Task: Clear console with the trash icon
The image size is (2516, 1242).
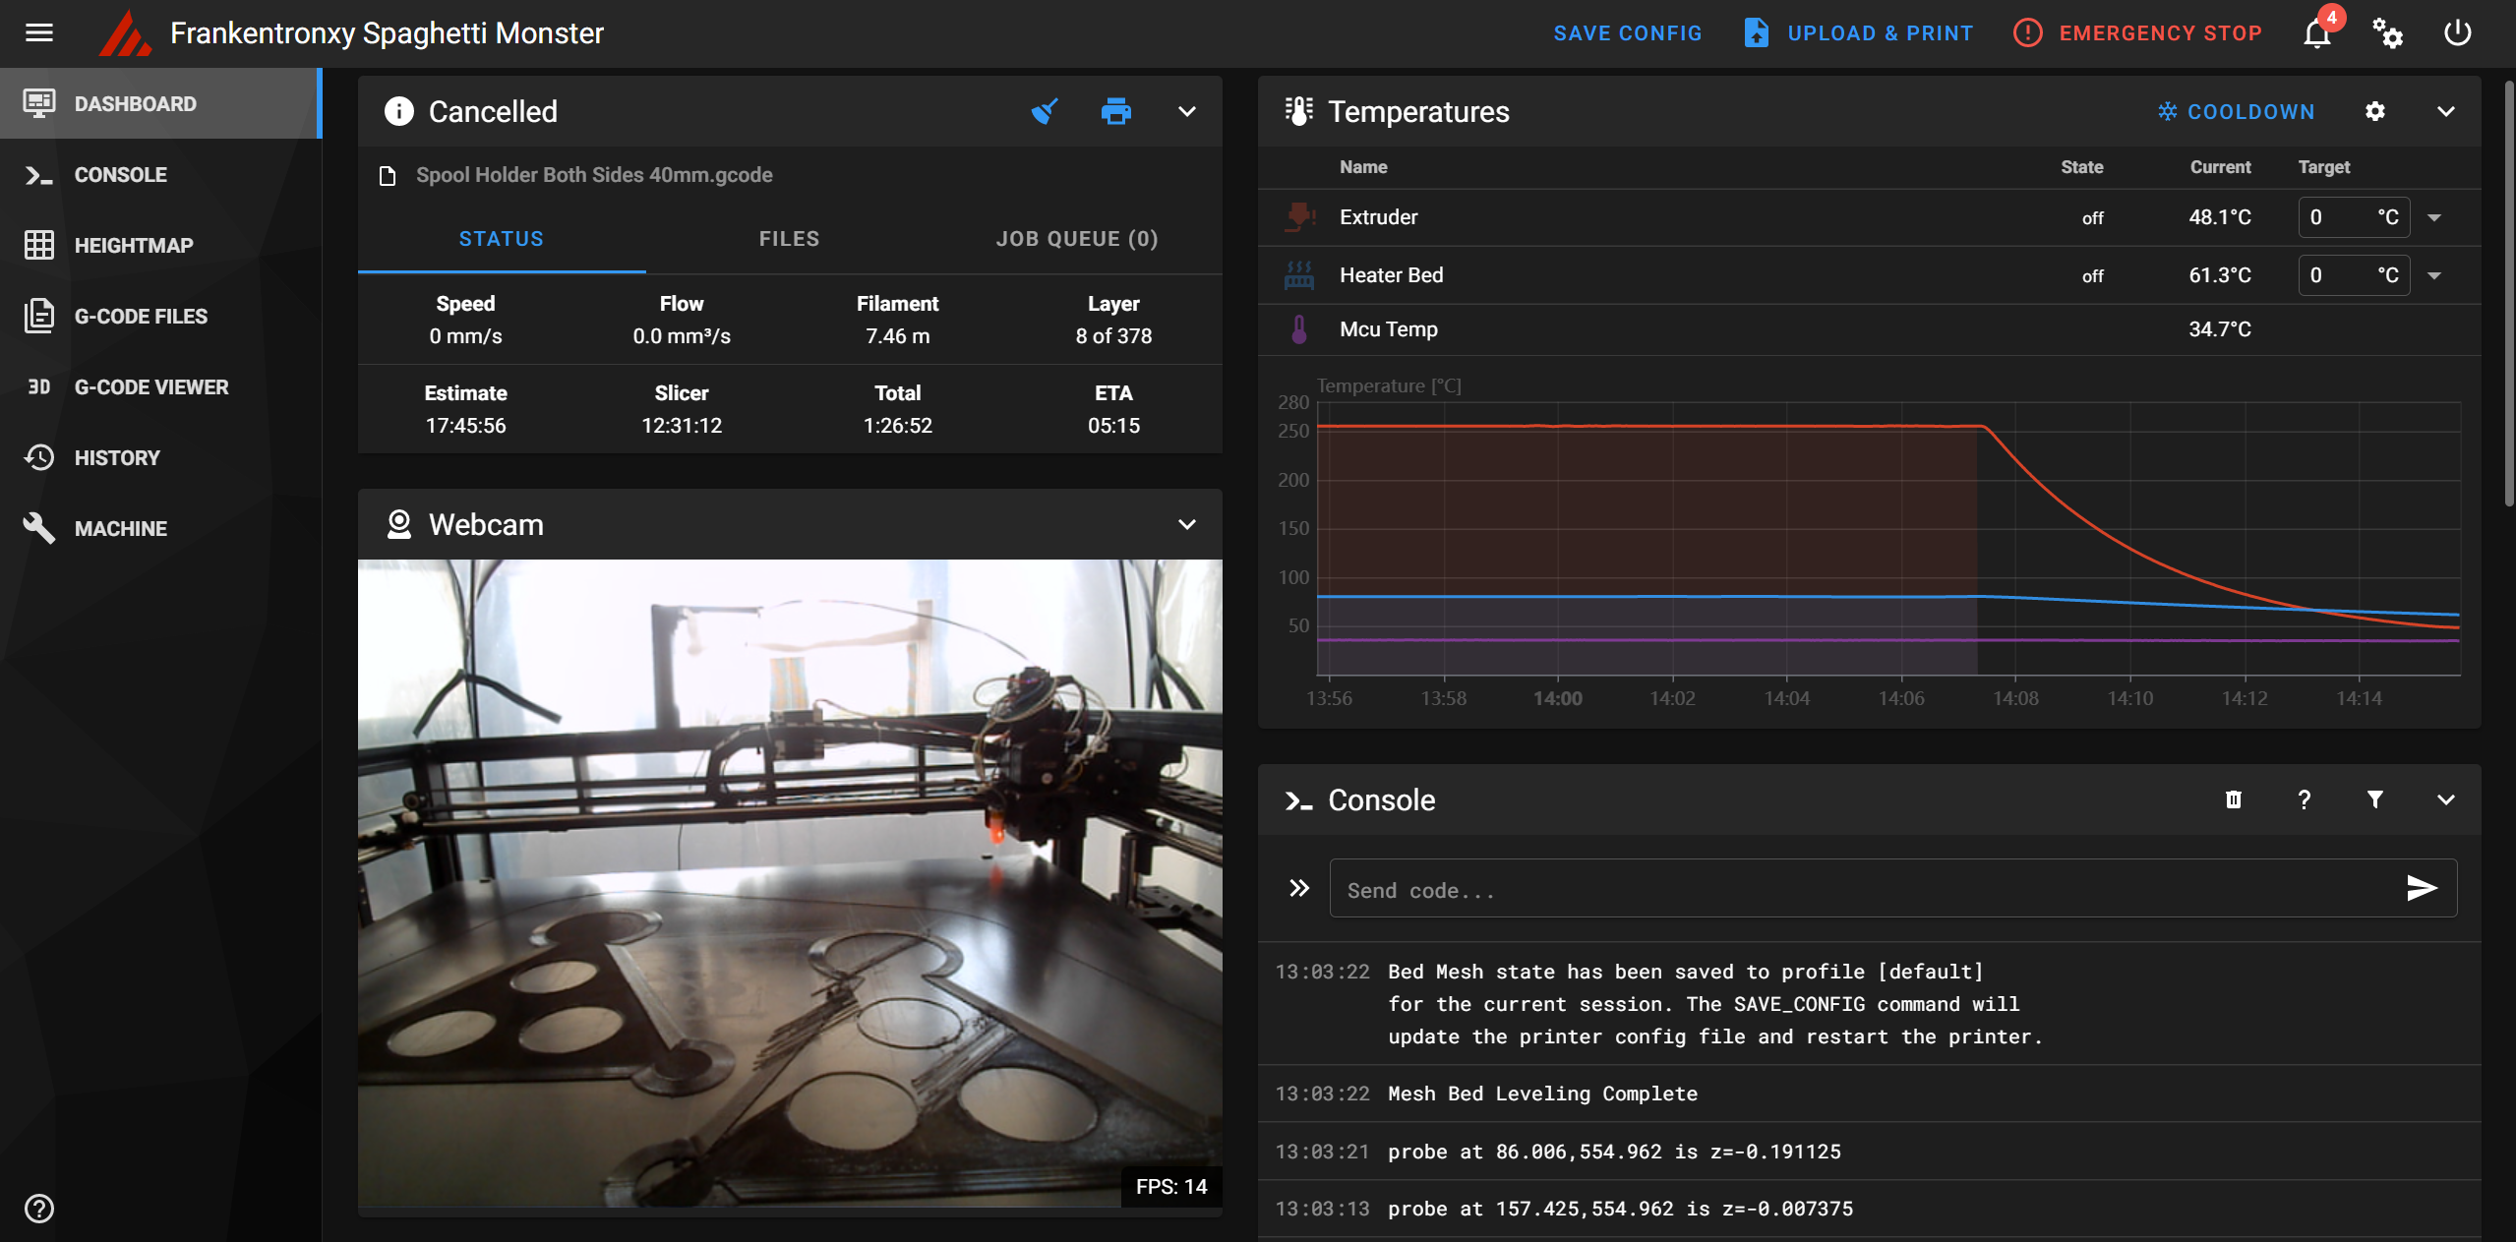Action: click(2233, 799)
